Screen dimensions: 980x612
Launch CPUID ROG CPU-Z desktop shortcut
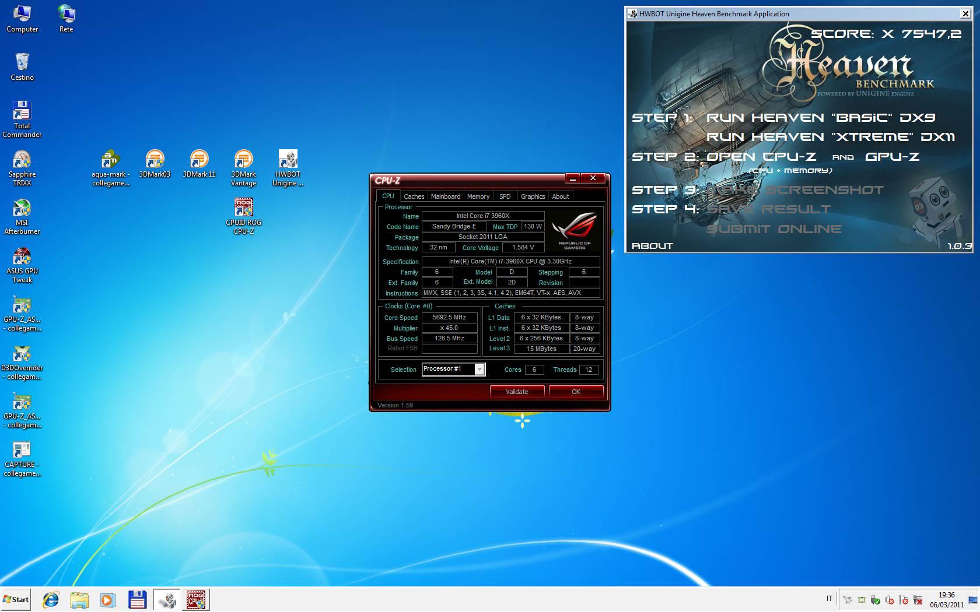[244, 216]
